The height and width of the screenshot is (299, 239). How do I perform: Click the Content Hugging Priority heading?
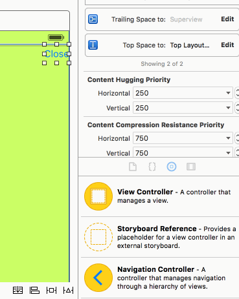pyautogui.click(x=129, y=79)
